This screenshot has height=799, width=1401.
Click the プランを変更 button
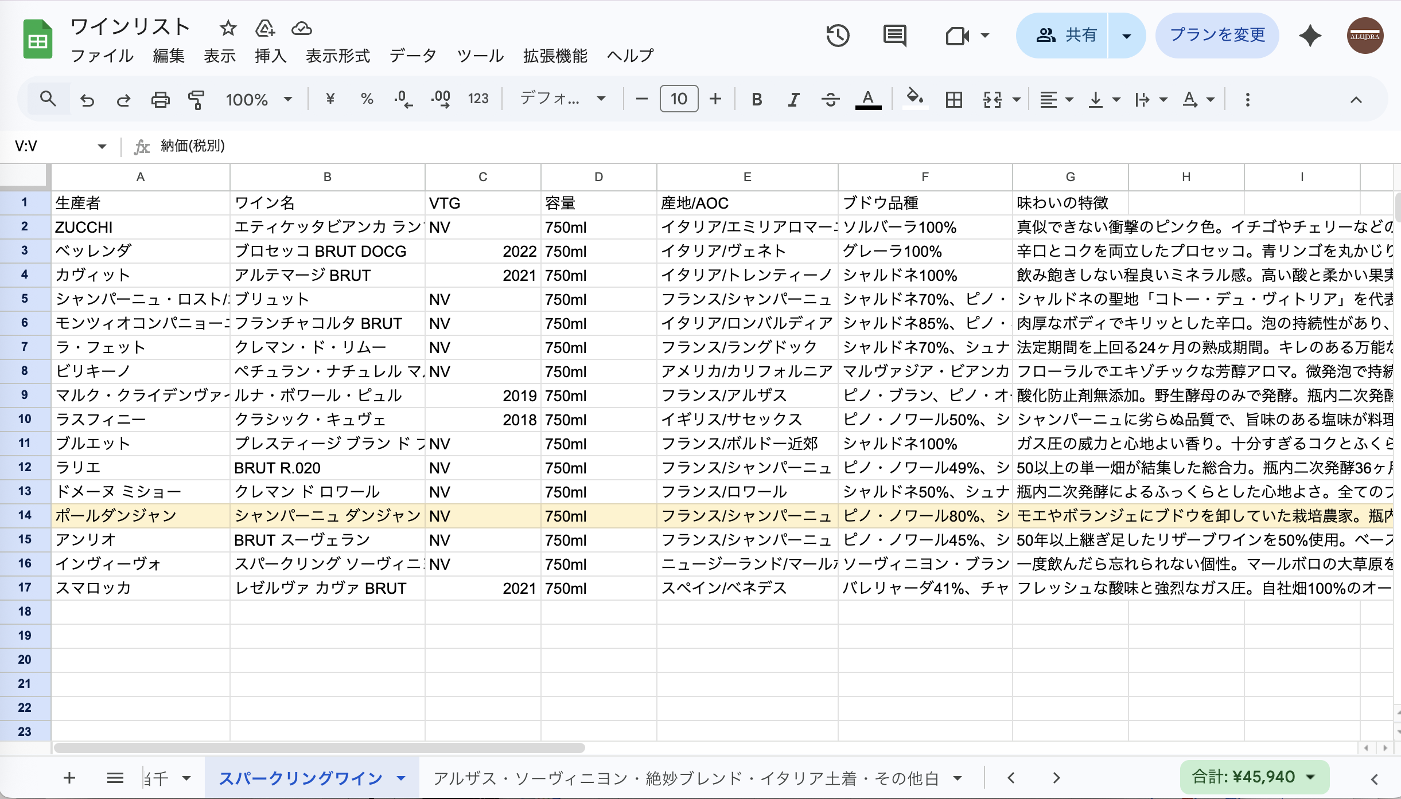pyautogui.click(x=1217, y=36)
